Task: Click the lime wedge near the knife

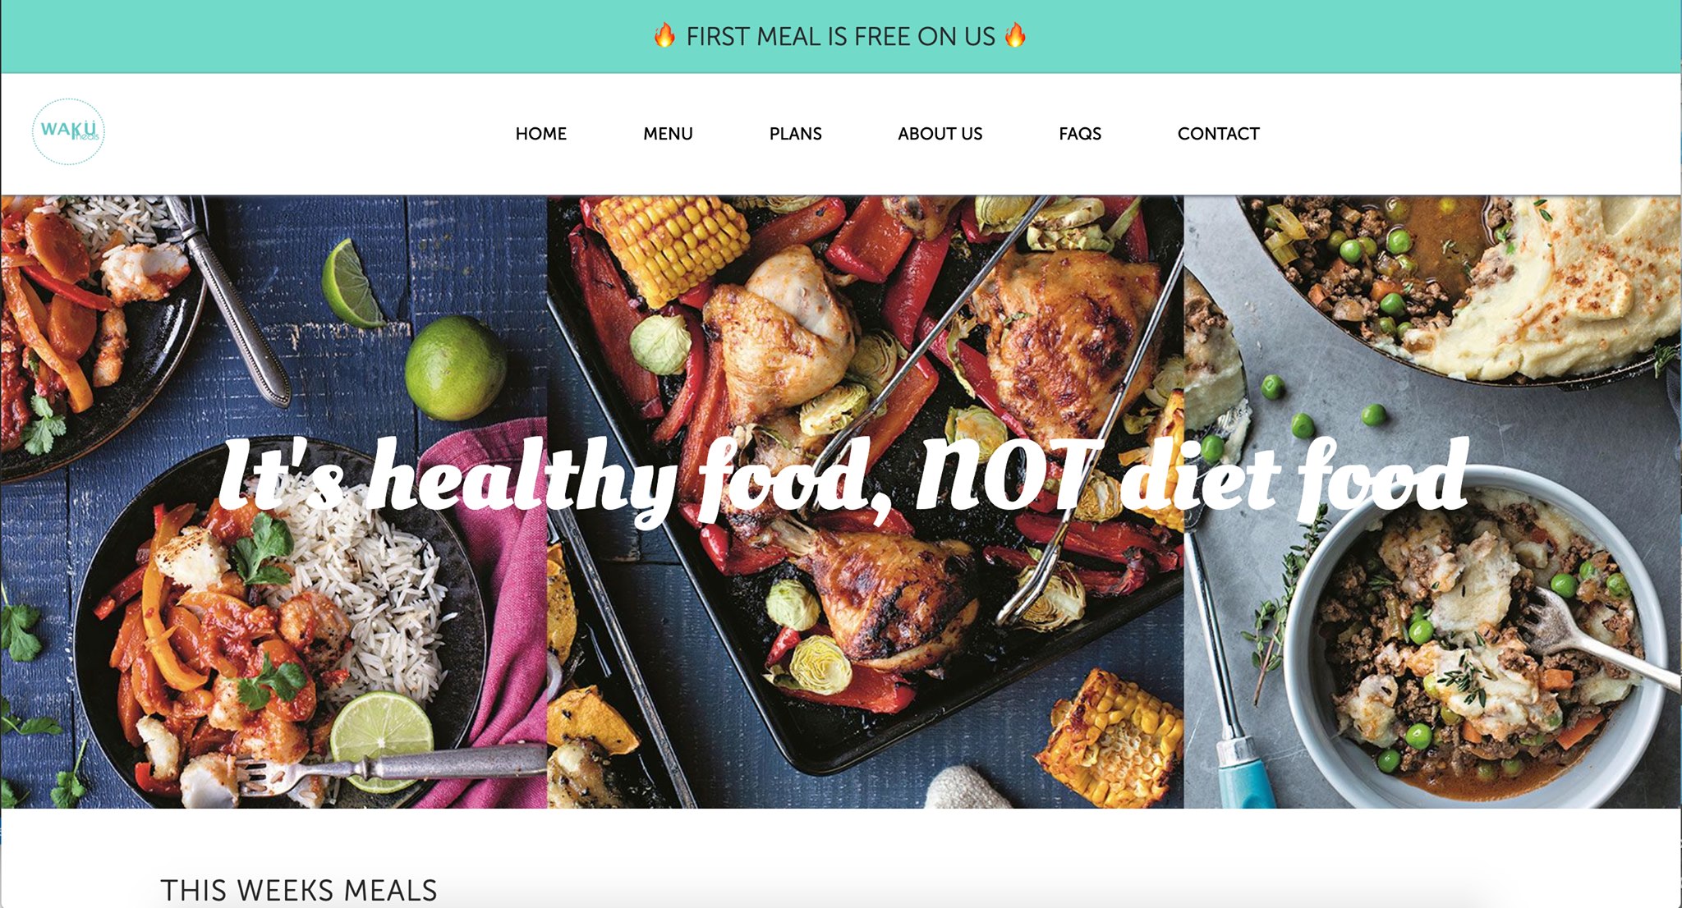Action: tap(351, 283)
